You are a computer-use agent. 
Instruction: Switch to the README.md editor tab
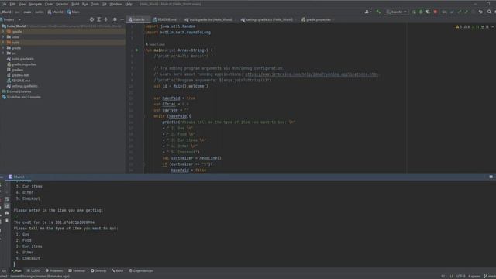click(x=167, y=19)
